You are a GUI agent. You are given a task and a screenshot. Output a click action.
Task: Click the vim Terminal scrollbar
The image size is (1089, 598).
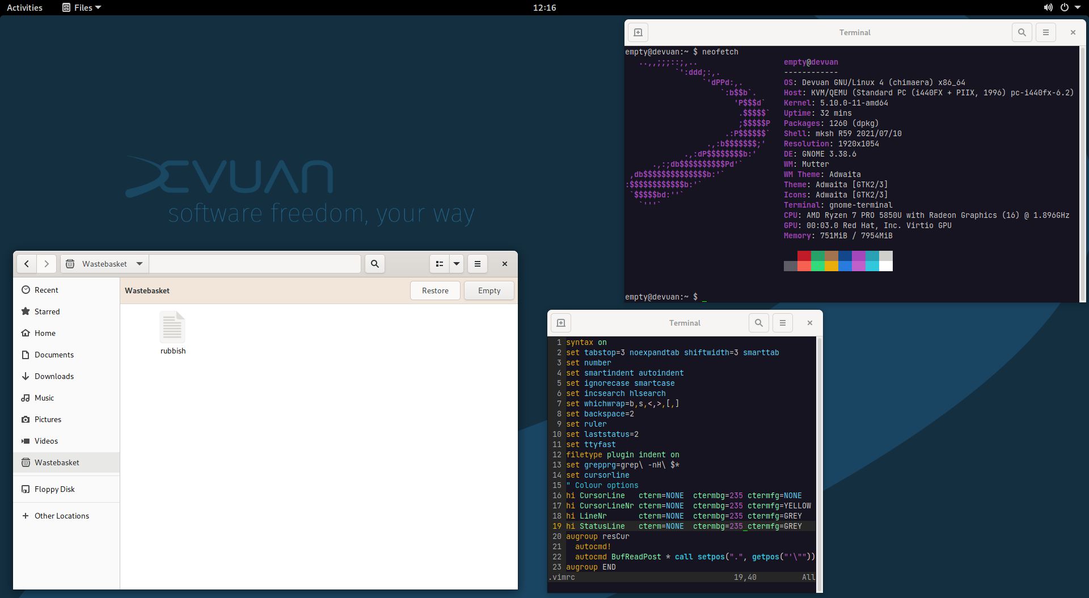pyautogui.click(x=819, y=464)
